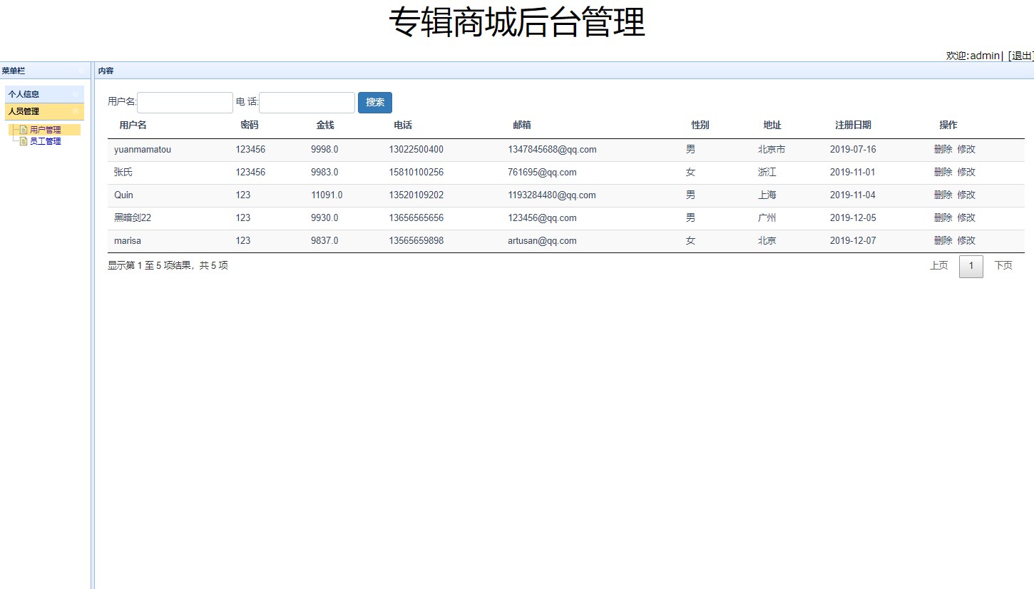The height and width of the screenshot is (589, 1034).
Task: Expand the tree branch before 员工管理
Action: click(x=14, y=140)
